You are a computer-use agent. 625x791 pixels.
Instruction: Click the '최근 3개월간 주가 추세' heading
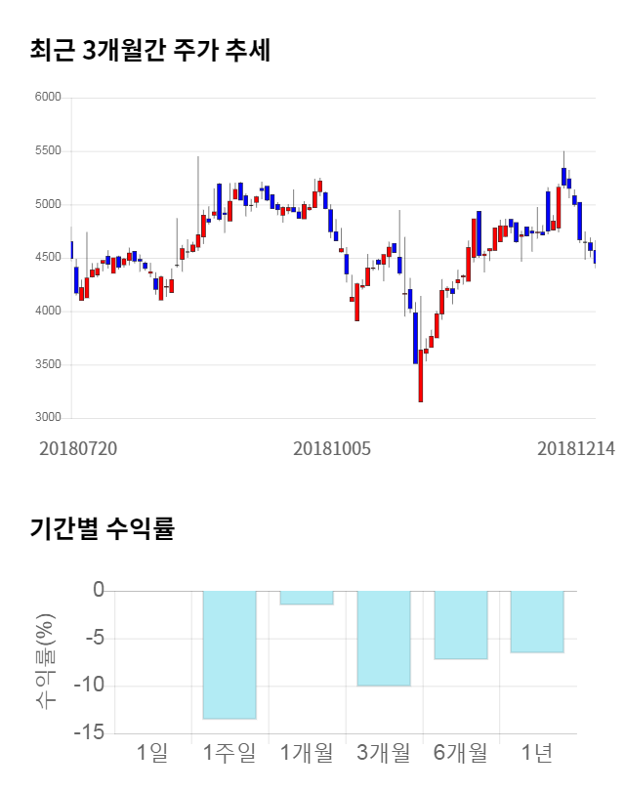tap(150, 50)
